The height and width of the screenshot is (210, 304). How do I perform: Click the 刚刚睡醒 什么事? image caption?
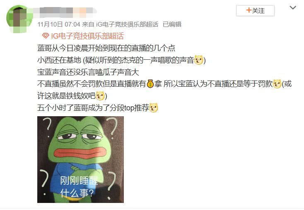(x=79, y=187)
